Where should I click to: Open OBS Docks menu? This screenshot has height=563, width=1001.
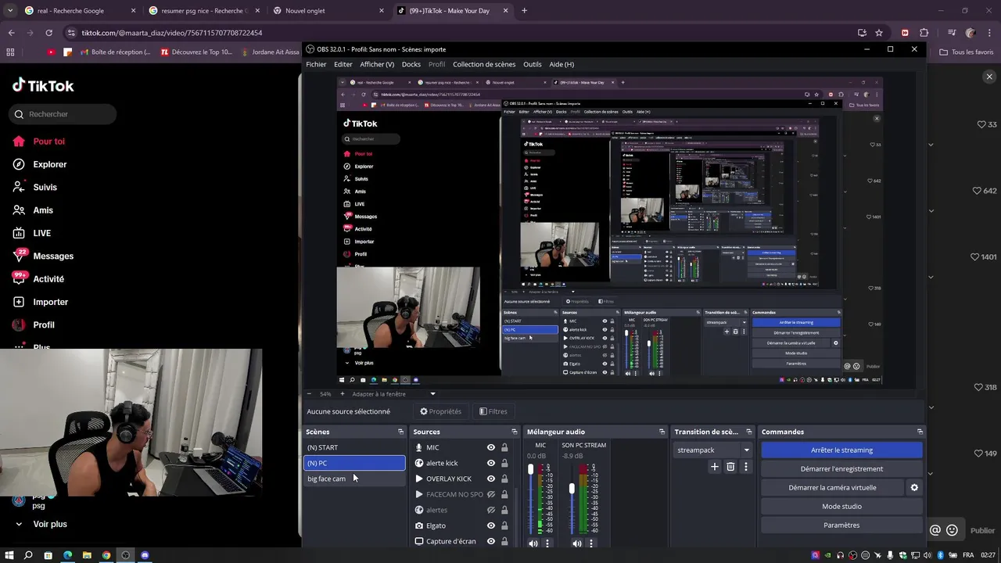[411, 64]
